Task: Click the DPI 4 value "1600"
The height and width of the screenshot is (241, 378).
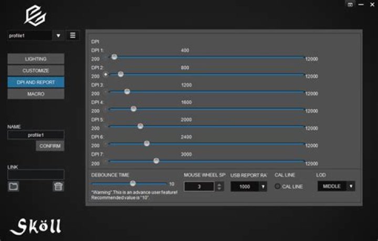Action: pos(186,102)
